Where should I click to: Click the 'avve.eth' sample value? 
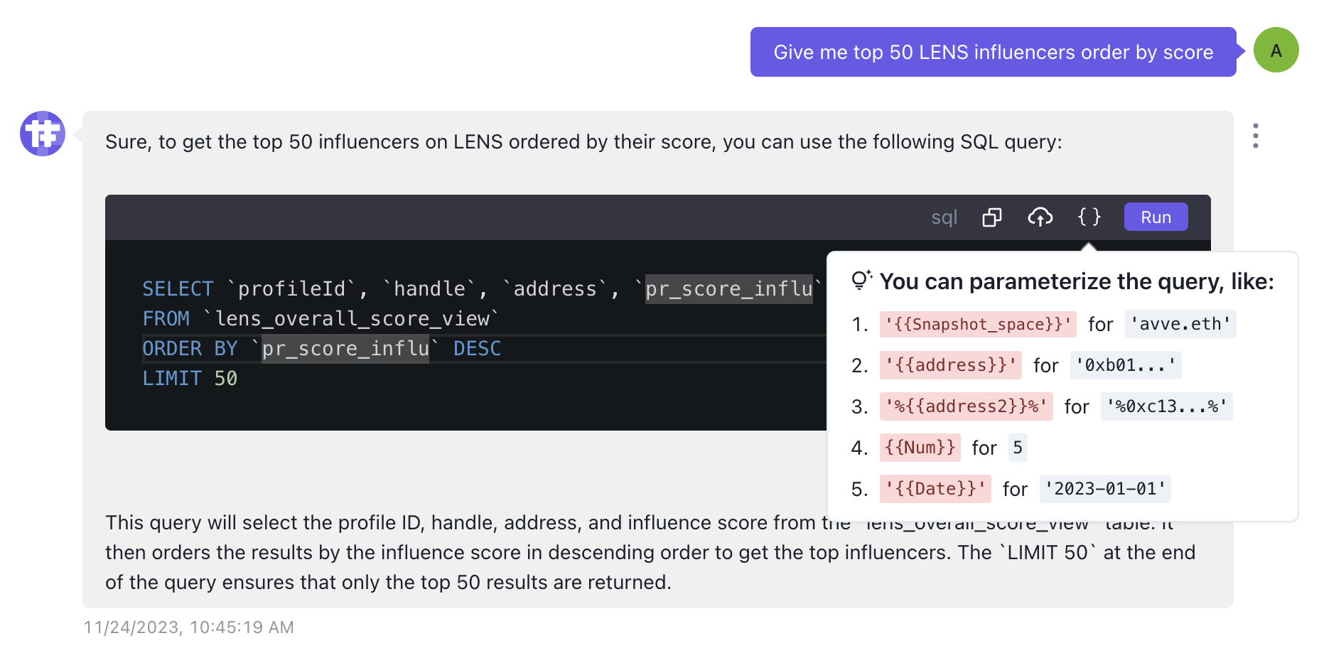(1180, 325)
